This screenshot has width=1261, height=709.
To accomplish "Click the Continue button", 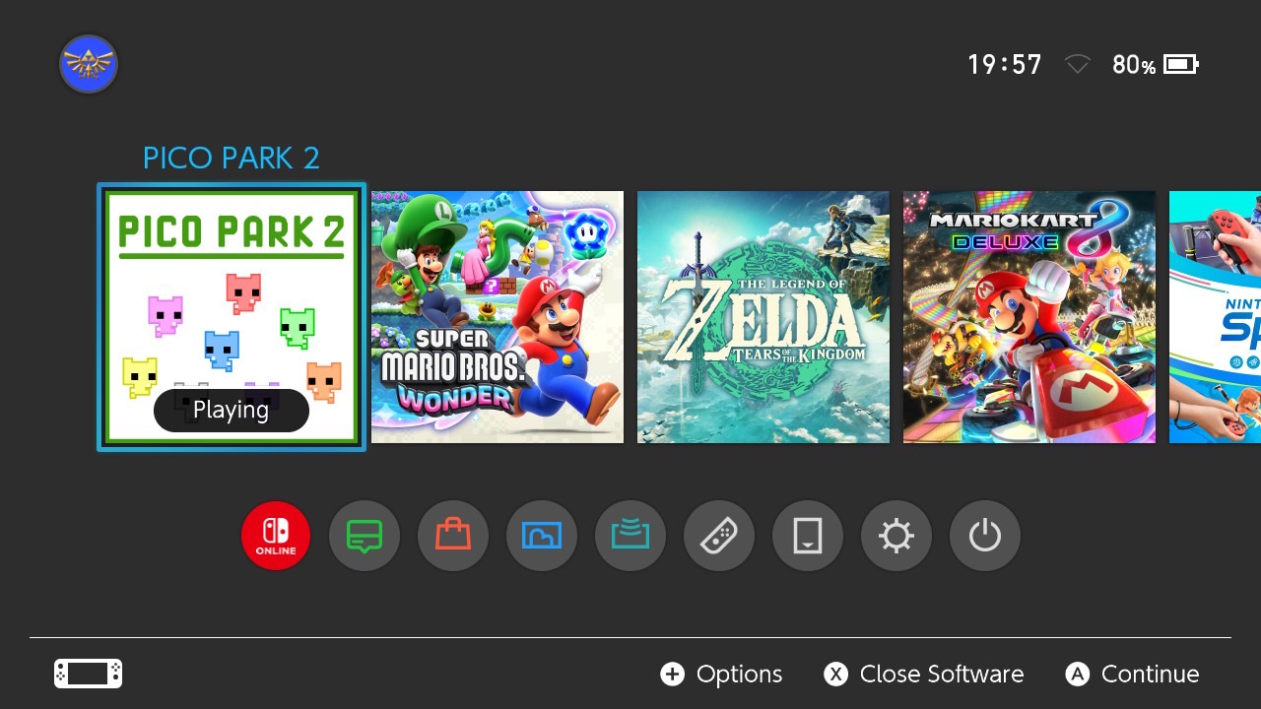I will (1133, 674).
